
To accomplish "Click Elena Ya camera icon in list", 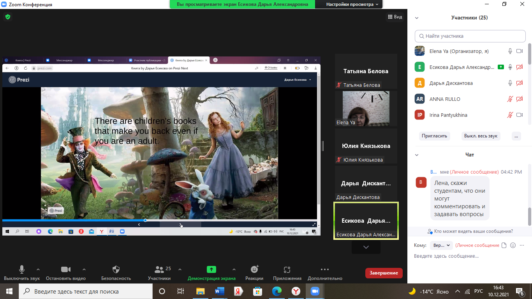I will (x=519, y=51).
